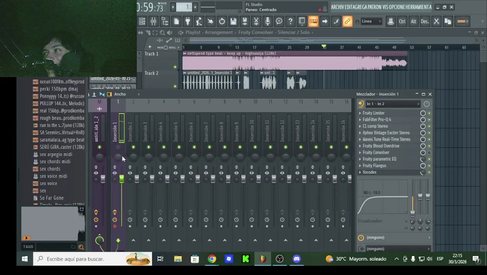Click the undo history circular-arrow icon

pyautogui.click(x=222, y=21)
